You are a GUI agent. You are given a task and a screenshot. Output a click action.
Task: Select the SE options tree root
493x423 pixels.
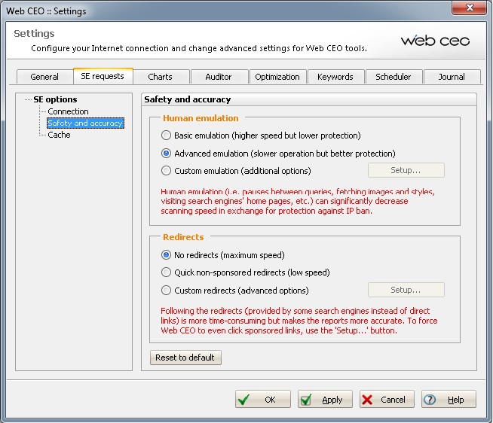pyautogui.click(x=55, y=99)
